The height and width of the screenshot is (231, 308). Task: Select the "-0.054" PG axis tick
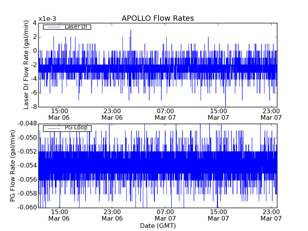click(27, 166)
